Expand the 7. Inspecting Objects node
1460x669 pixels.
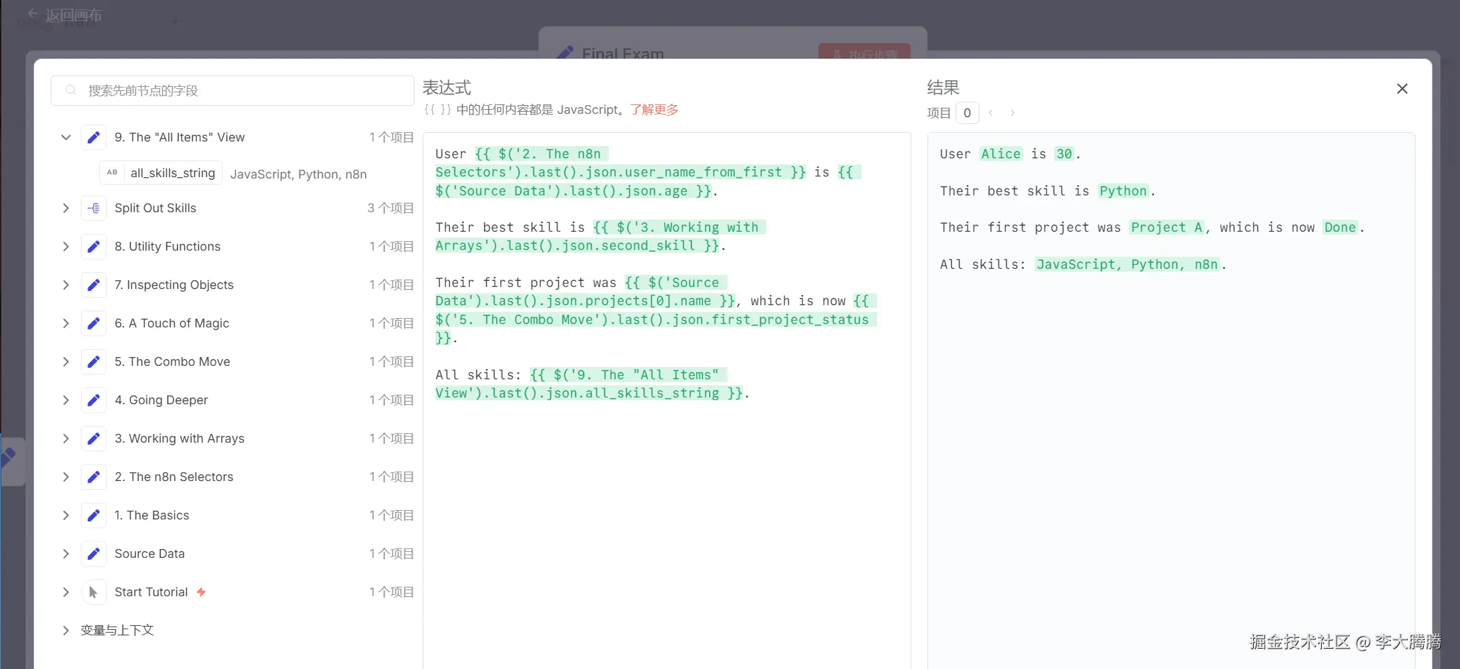pyautogui.click(x=66, y=285)
